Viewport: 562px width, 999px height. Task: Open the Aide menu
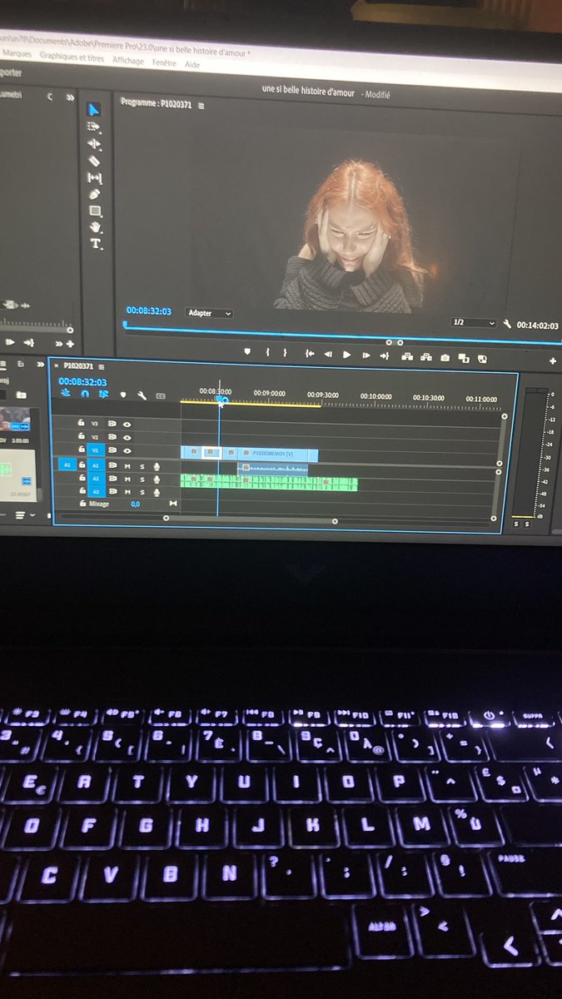click(192, 64)
